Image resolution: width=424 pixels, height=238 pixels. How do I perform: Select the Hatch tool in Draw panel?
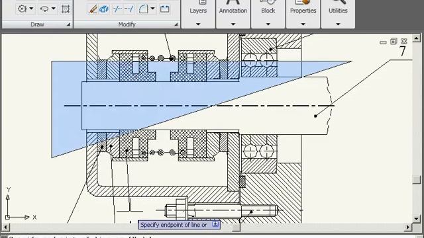tap(66, 9)
